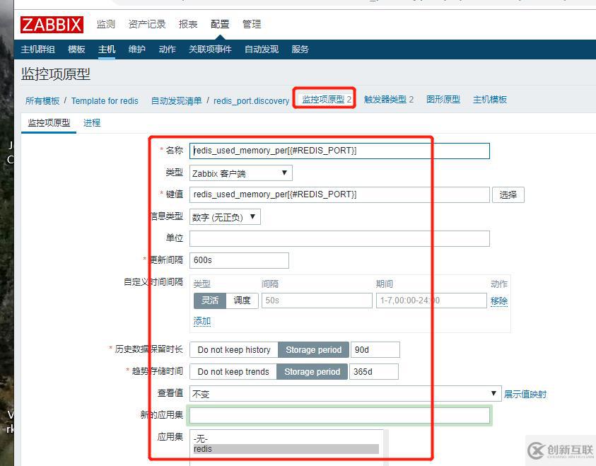This screenshot has width=596, height=466.
Task: Select 模板 in the navigation bar
Action: click(76, 49)
